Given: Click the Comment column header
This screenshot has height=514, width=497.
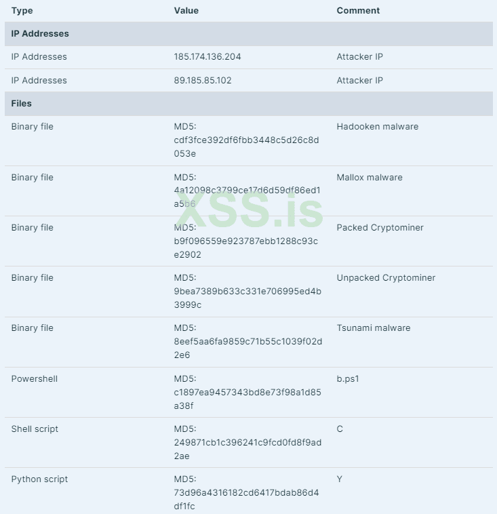Looking at the screenshot, I should tap(358, 11).
